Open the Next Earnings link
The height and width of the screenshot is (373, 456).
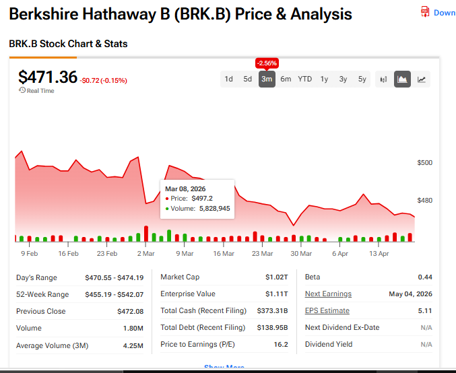coord(328,294)
